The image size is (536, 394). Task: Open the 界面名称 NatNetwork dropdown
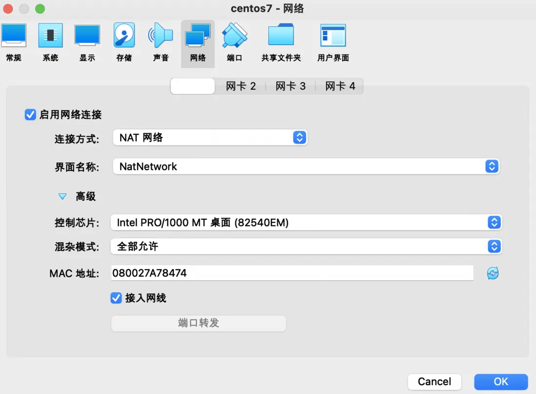[x=306, y=166]
